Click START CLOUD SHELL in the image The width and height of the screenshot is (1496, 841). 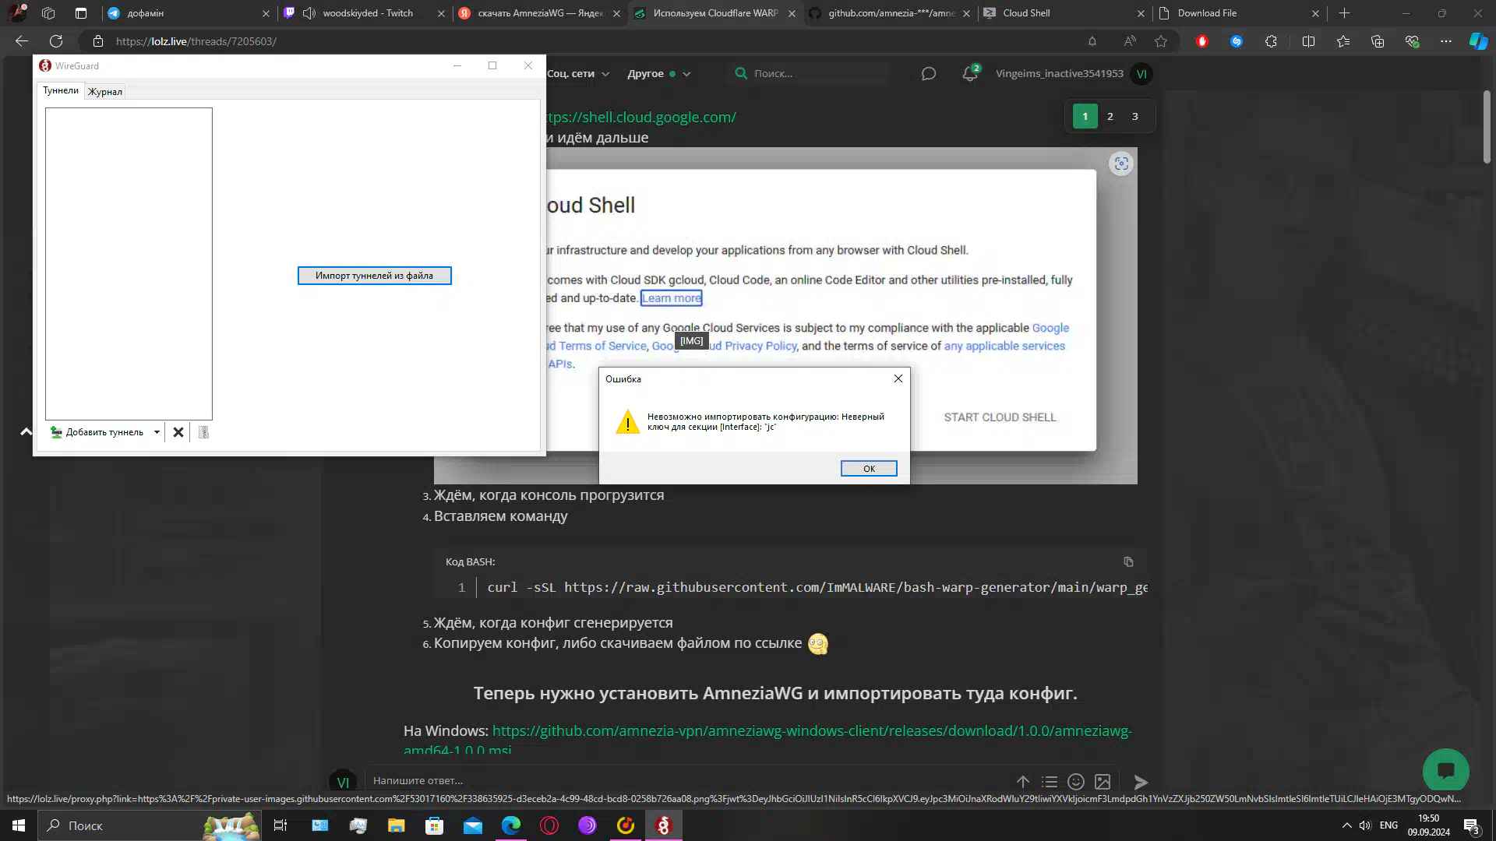click(1000, 417)
